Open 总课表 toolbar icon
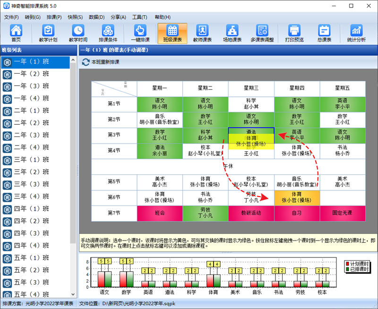 324,33
